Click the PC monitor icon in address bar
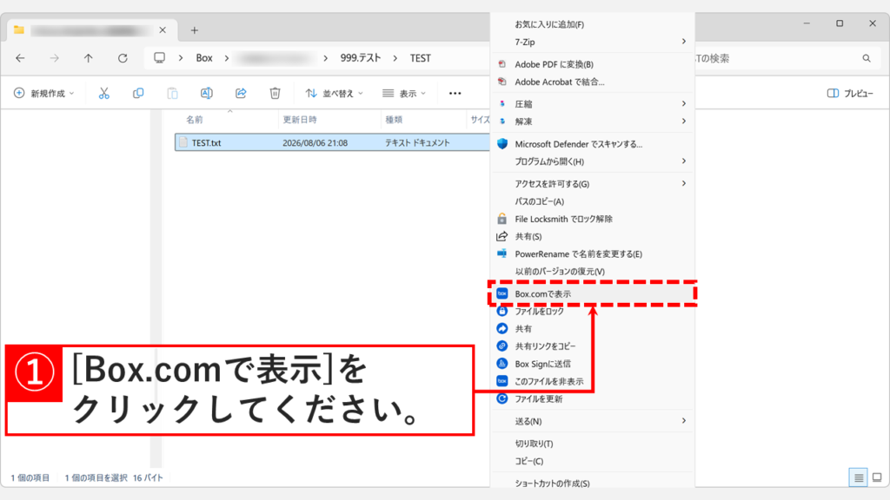 click(x=160, y=58)
